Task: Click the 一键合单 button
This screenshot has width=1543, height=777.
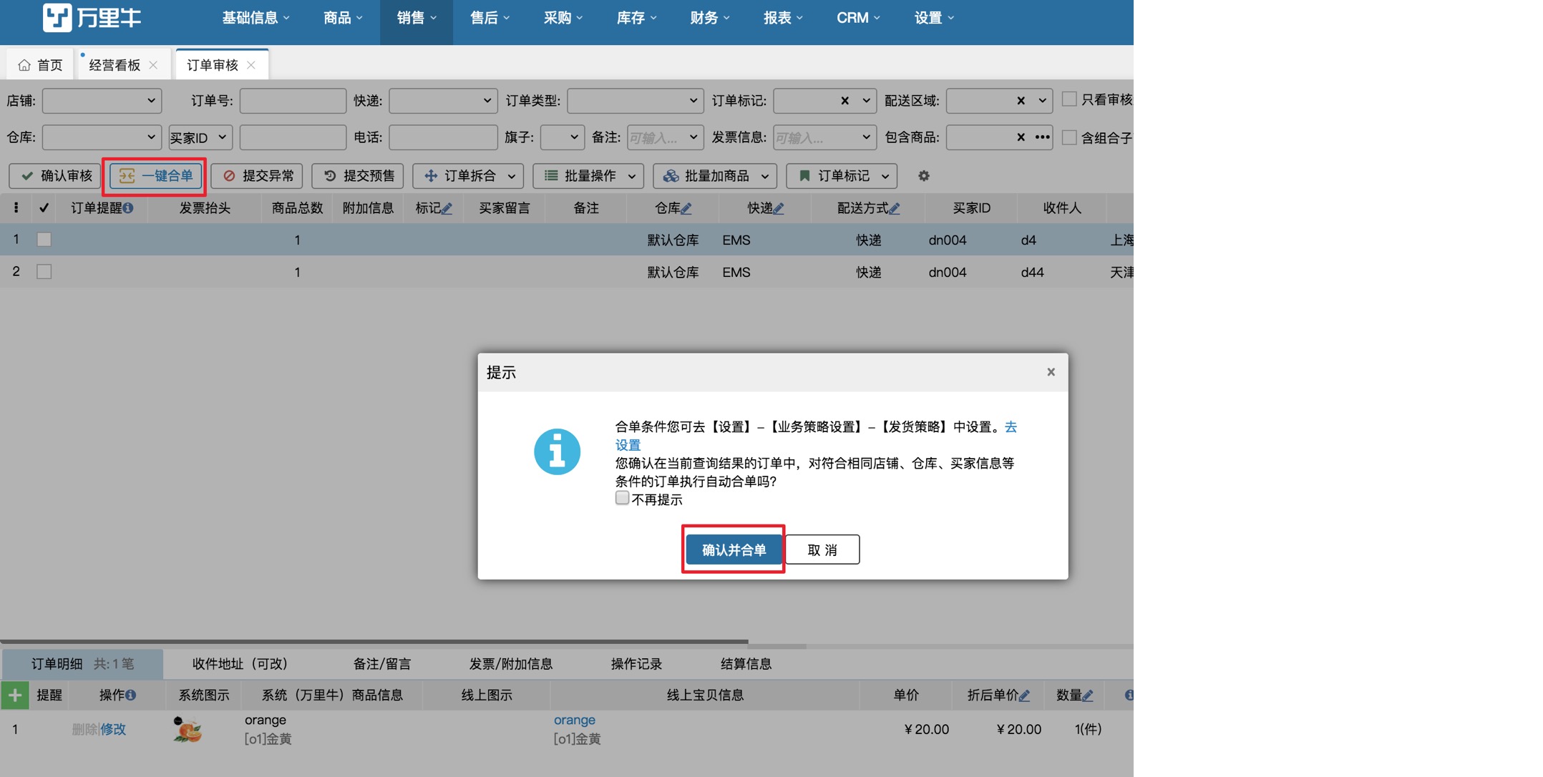Action: [x=155, y=176]
